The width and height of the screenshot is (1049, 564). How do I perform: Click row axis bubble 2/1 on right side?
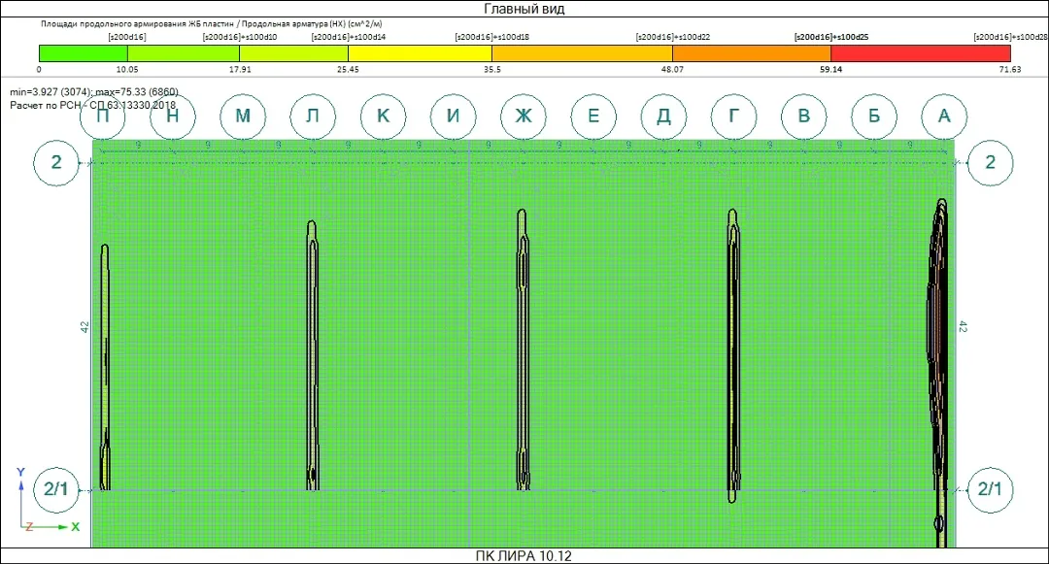click(990, 490)
